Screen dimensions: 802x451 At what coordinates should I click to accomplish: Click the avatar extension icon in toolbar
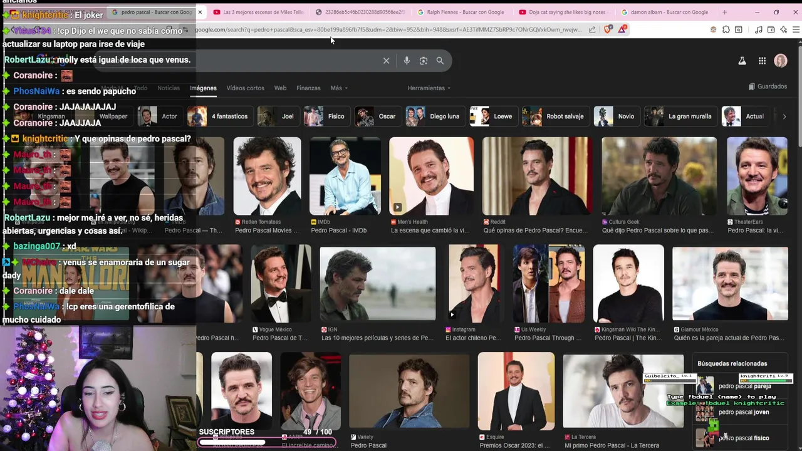pyautogui.click(x=713, y=29)
